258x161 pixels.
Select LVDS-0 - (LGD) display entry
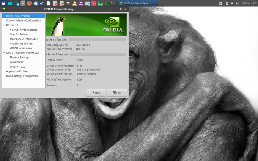tap(18, 67)
